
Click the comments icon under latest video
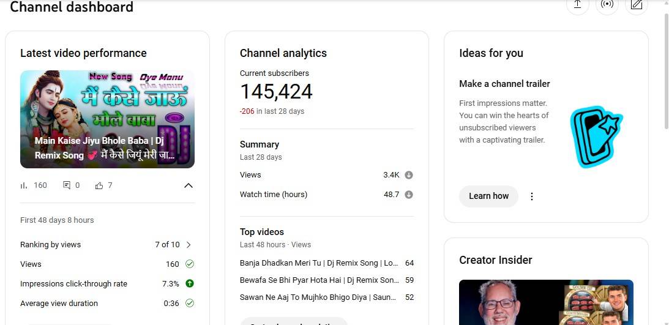point(67,185)
